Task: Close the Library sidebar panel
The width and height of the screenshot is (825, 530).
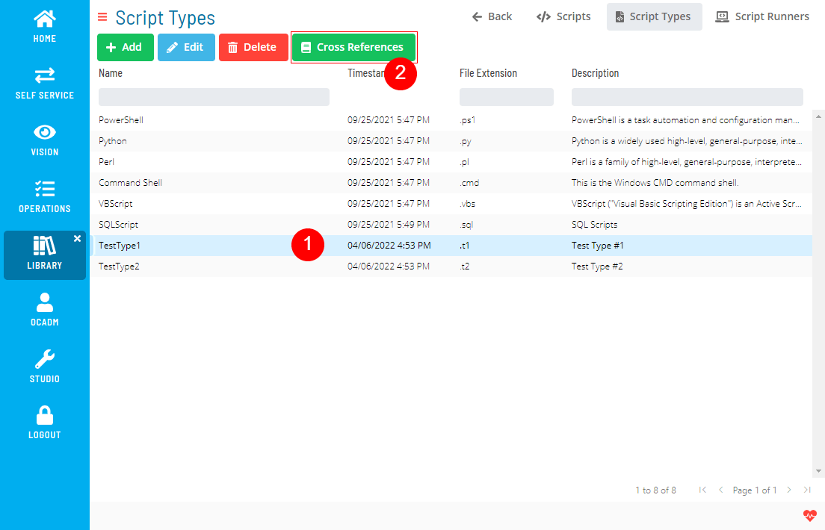Action: click(x=77, y=239)
